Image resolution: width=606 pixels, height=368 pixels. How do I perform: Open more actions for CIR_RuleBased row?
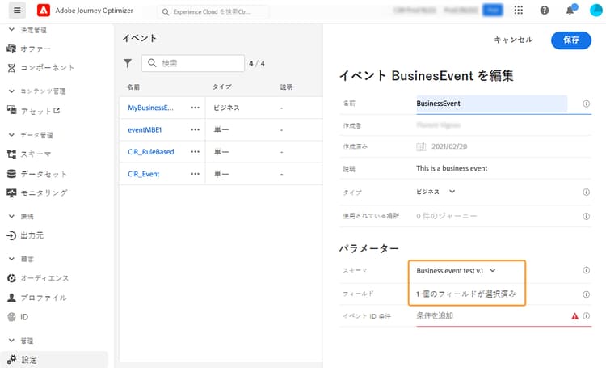point(196,152)
